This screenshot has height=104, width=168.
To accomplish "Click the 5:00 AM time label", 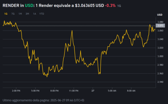I will 112,91.
